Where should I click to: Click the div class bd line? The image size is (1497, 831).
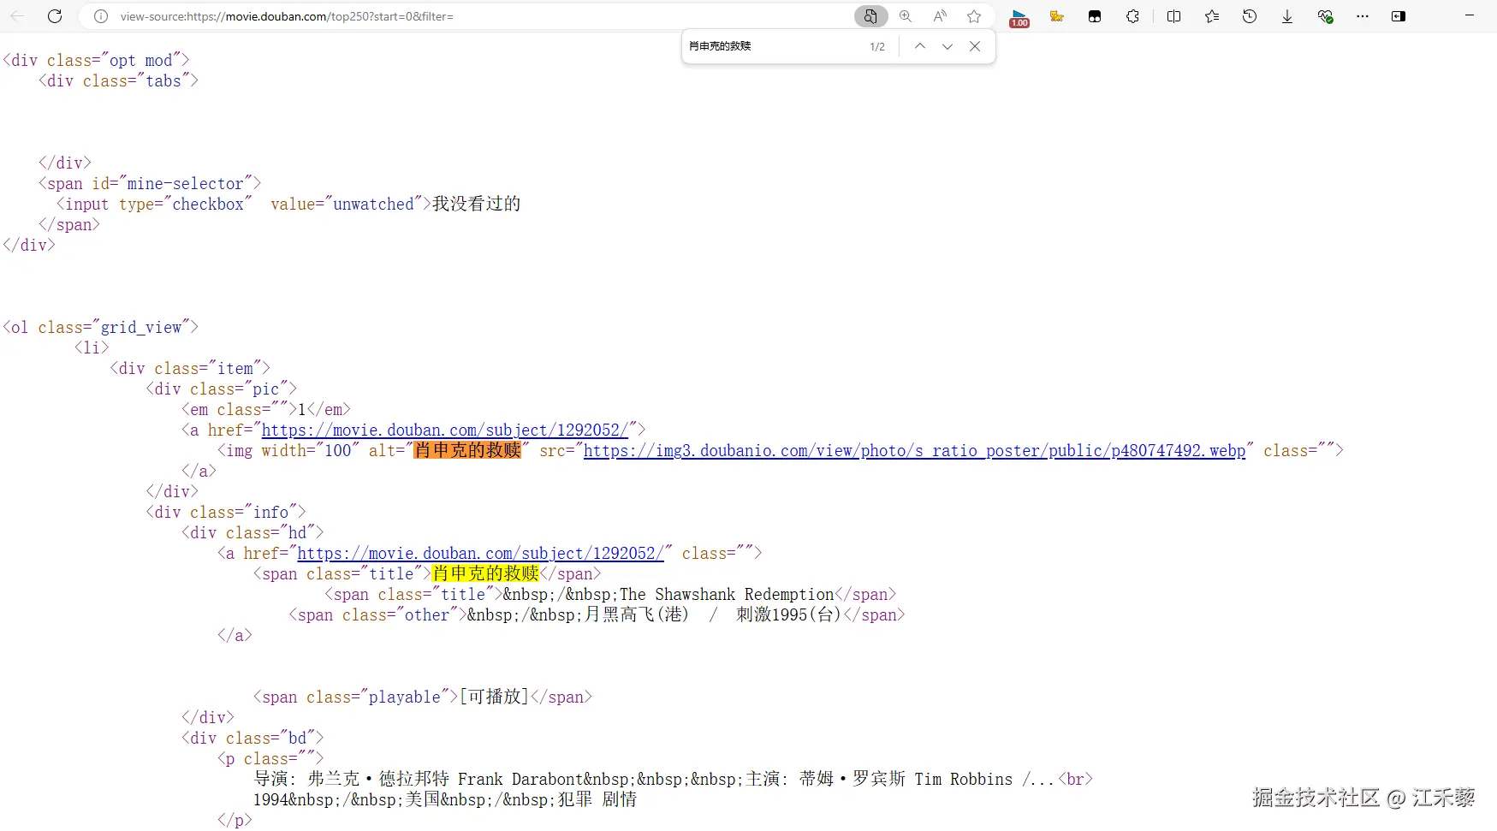252,738
